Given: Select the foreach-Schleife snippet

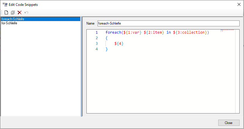Looking at the screenshot, I should [x=13, y=19].
